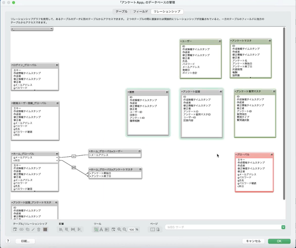
Task: Expand the アンケート回答 table header arrow
Action: (x=182, y=91)
